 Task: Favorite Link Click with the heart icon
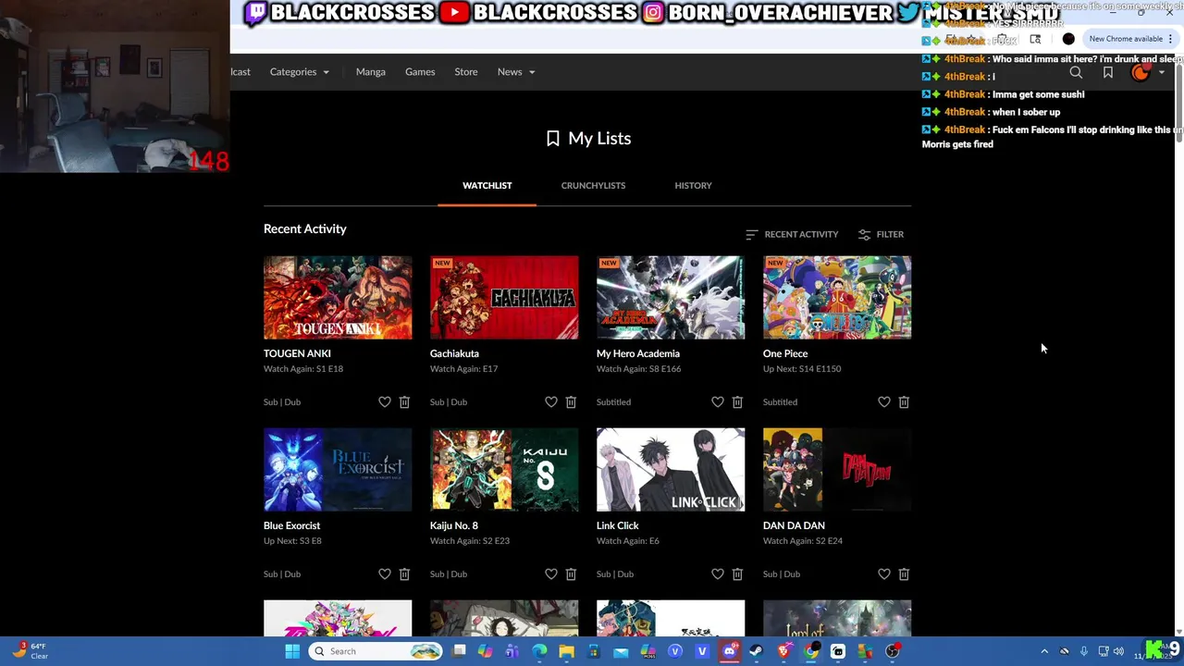(718, 574)
